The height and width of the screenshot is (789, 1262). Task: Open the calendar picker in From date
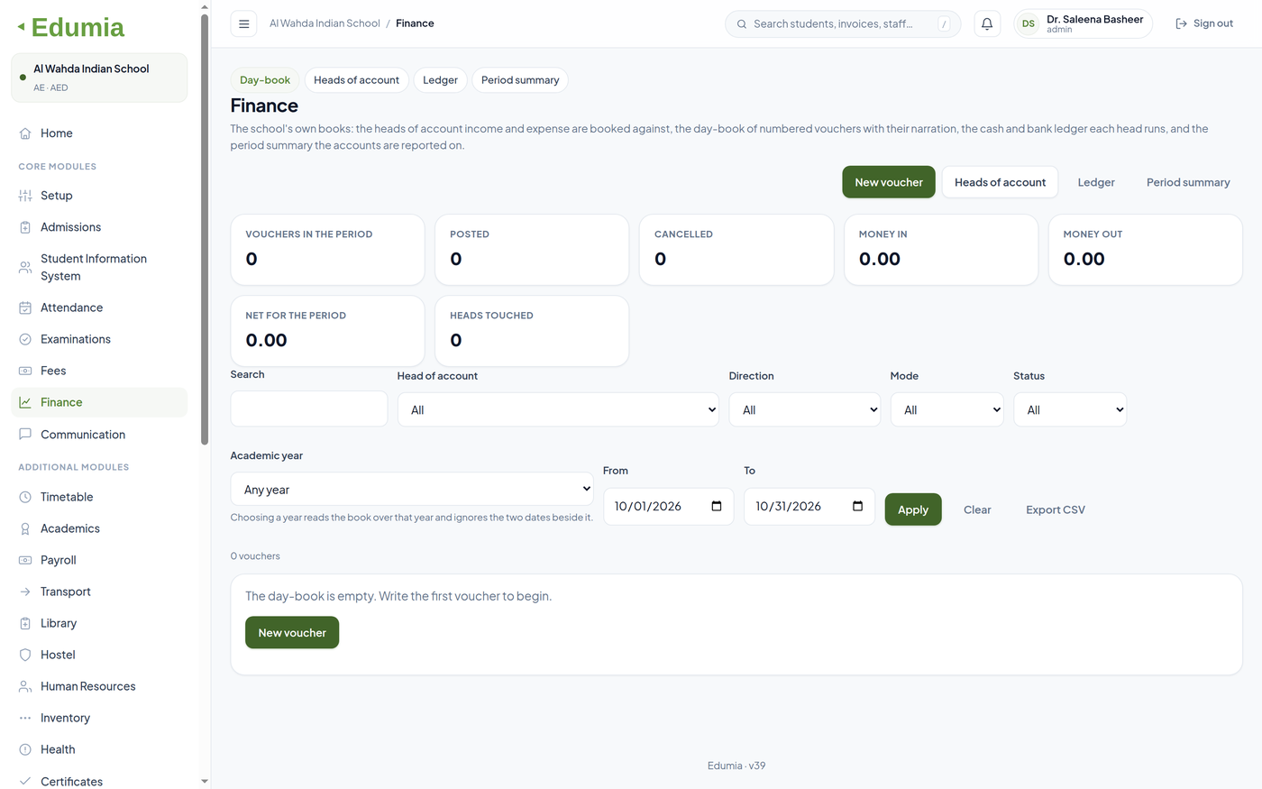pos(717,506)
